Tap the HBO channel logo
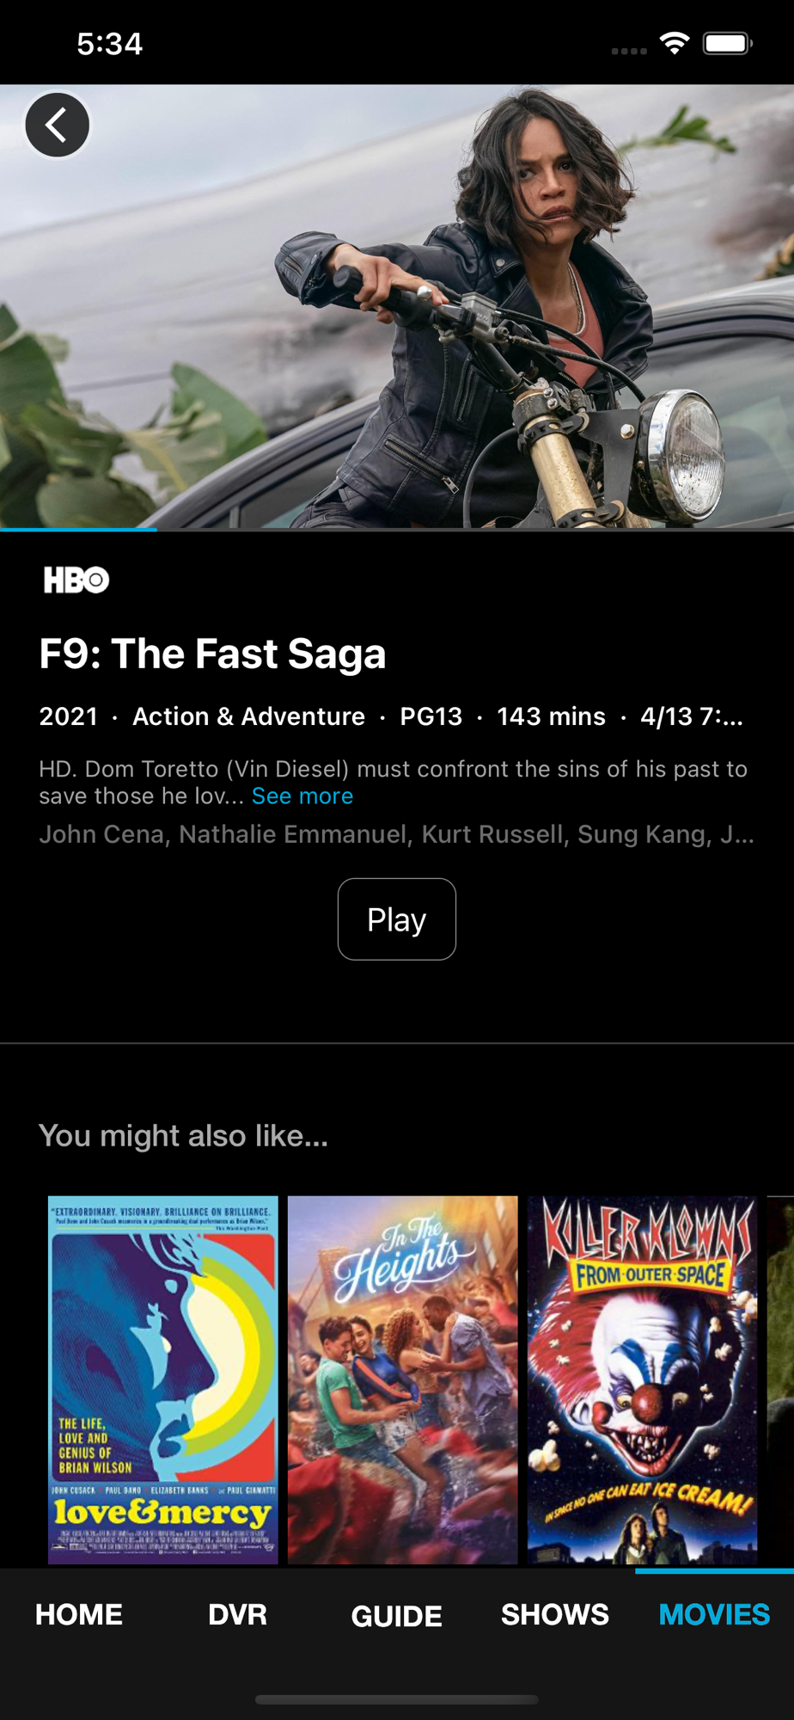This screenshot has height=1720, width=794. pos(76,580)
